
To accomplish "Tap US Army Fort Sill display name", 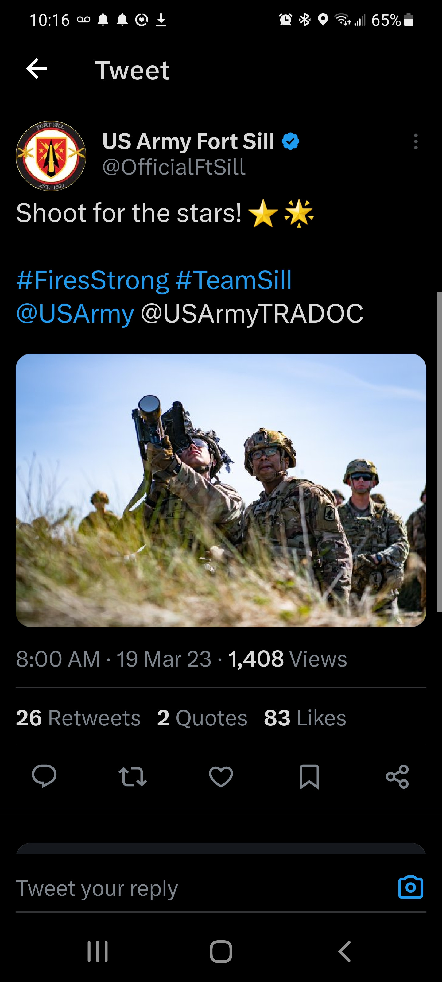I will (188, 141).
